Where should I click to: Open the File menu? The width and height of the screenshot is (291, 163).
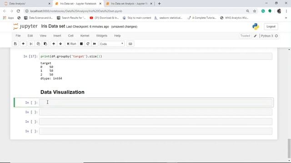(x=18, y=36)
